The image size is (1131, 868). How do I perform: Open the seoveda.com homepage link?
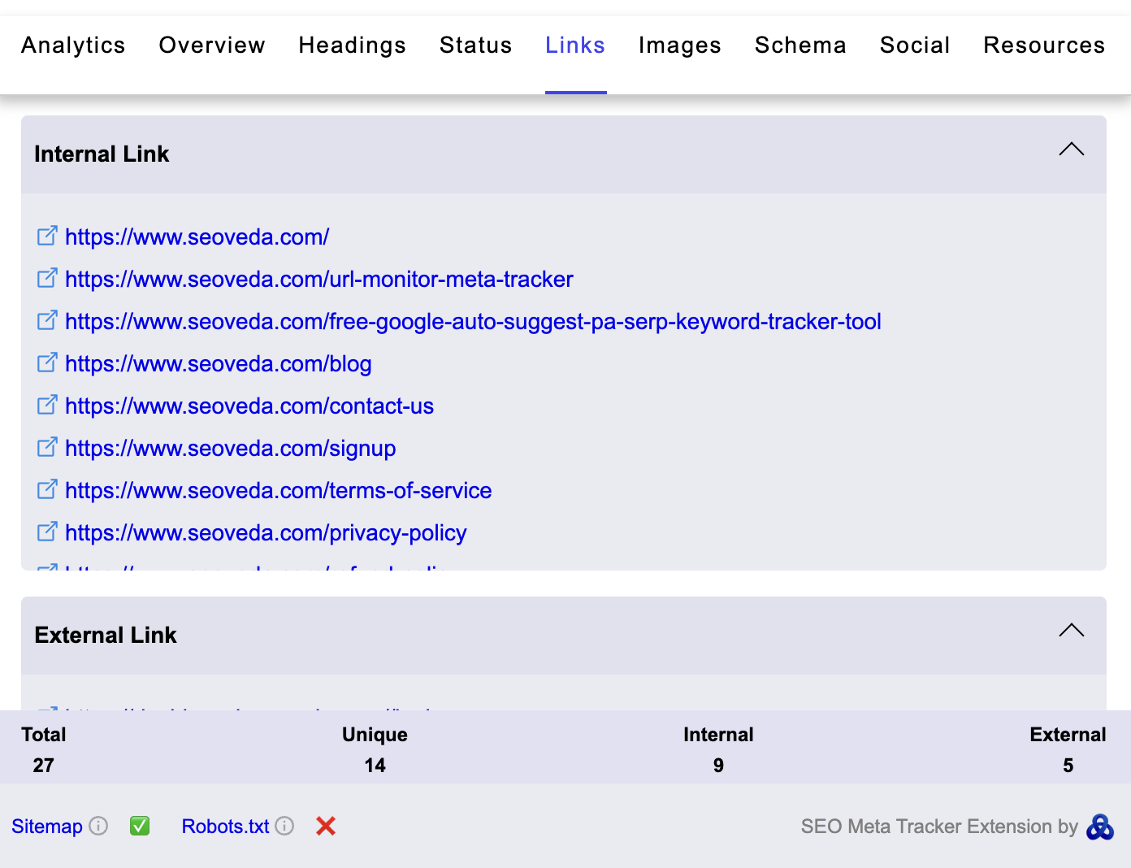[197, 237]
